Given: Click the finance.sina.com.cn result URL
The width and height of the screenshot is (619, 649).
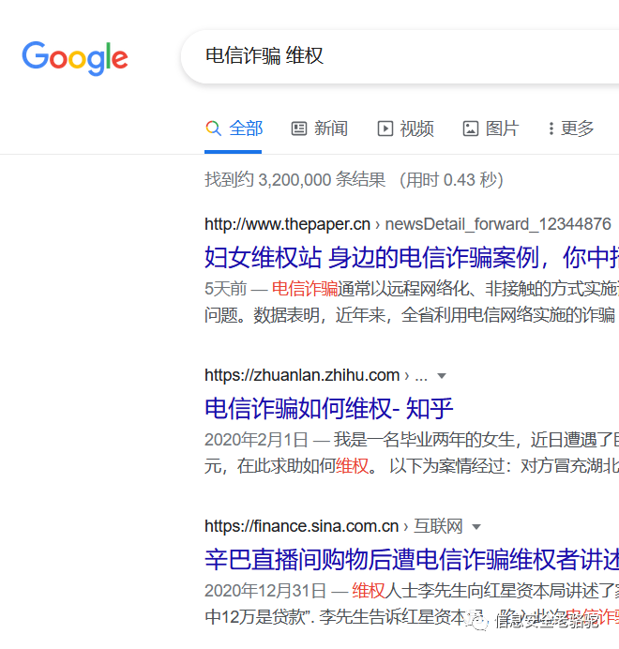Looking at the screenshot, I should (301, 526).
